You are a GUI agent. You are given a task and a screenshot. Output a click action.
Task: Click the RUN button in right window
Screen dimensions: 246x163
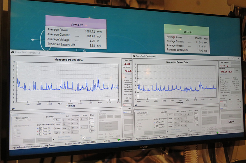coord(231,116)
